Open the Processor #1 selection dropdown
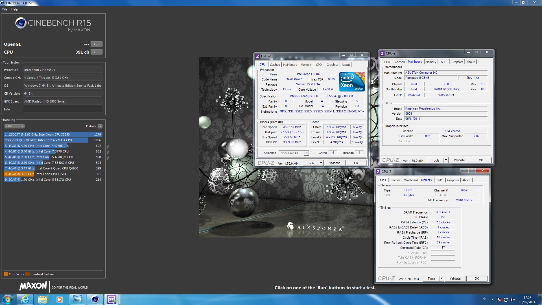Image resolution: width=542 pixels, height=305 pixels. pyautogui.click(x=294, y=153)
